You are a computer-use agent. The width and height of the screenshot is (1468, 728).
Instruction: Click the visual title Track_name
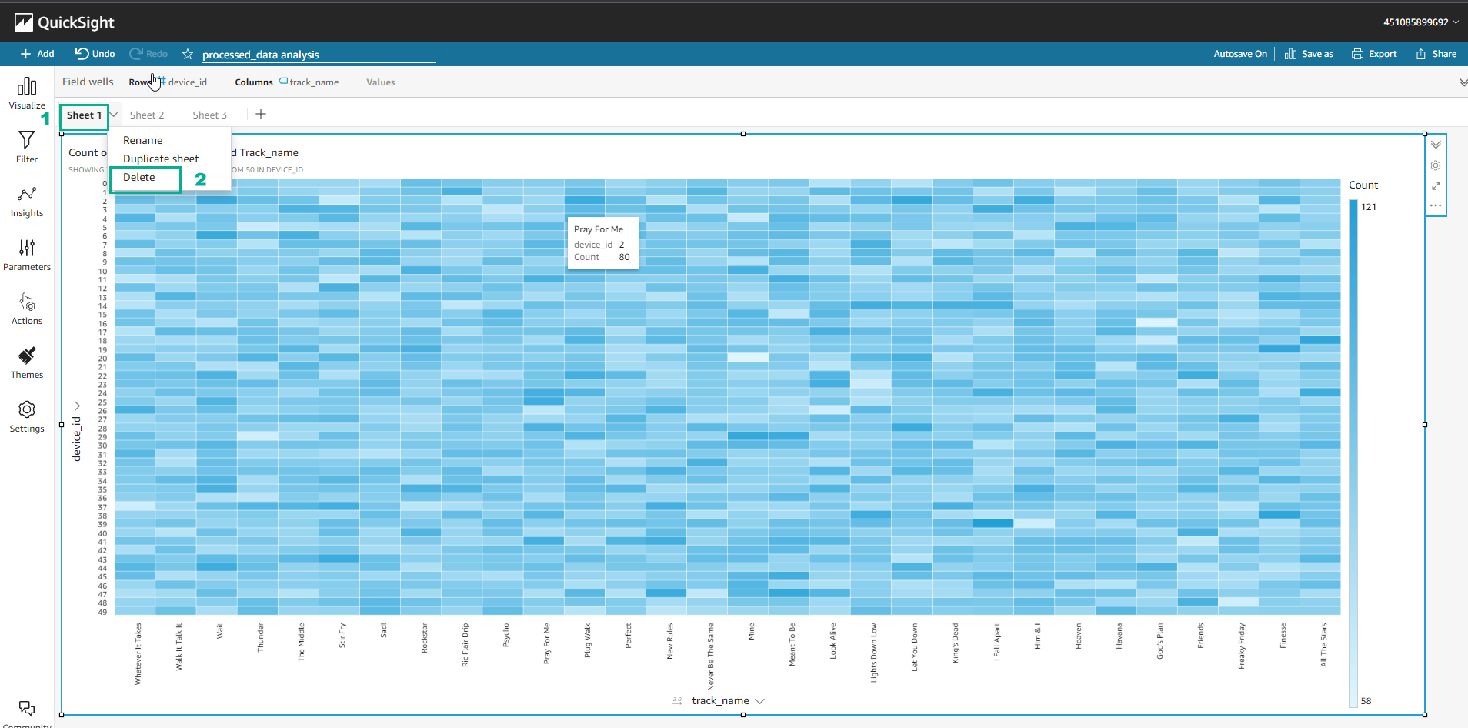[x=269, y=152]
